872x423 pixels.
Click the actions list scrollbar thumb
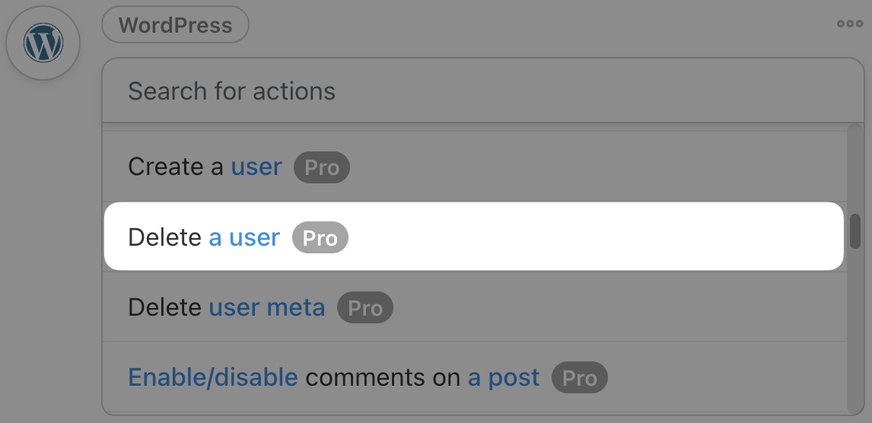point(855,231)
